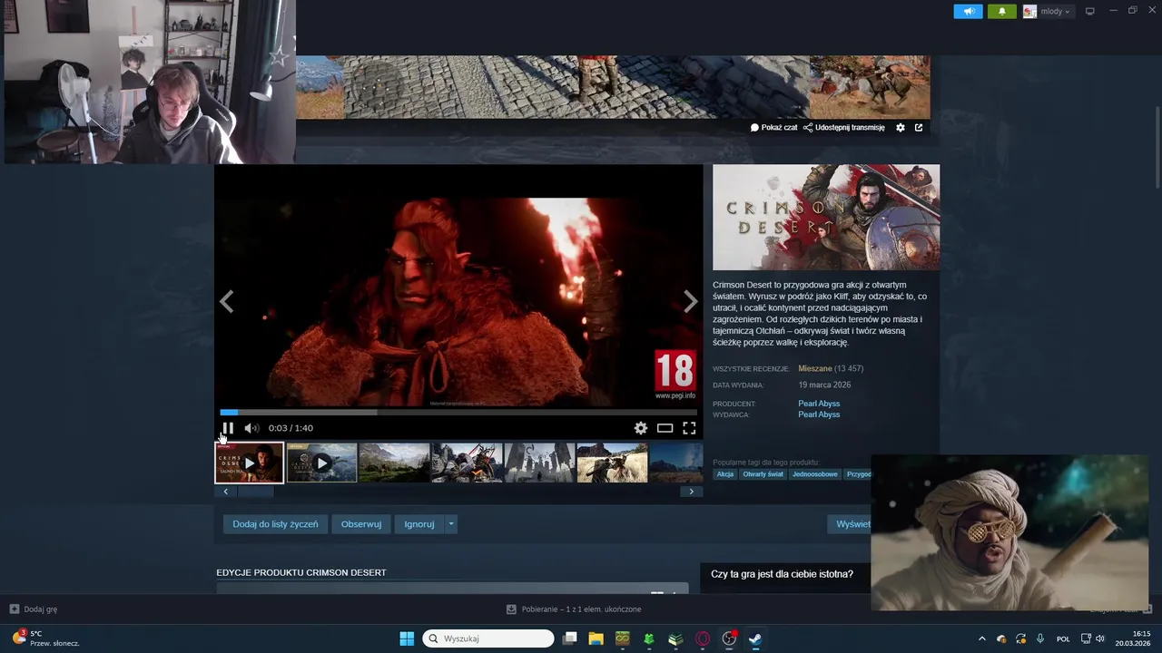
Task: Click the microphone tray icon
Action: click(1040, 638)
